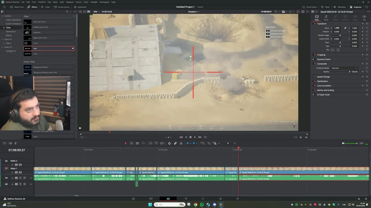371x208 pixels.
Task: Open the Workspace menu
Action: [x=104, y=2]
